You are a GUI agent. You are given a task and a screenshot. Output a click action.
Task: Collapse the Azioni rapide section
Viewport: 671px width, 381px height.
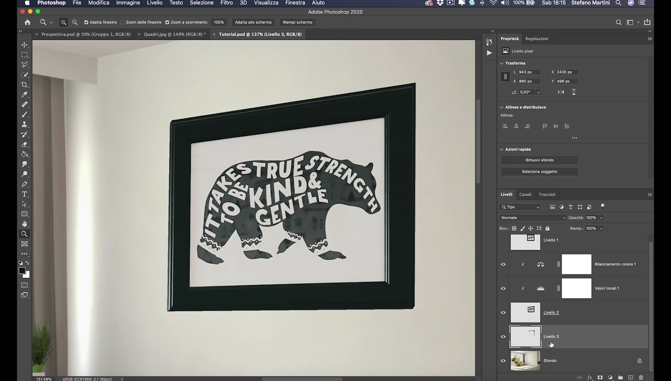click(502, 149)
